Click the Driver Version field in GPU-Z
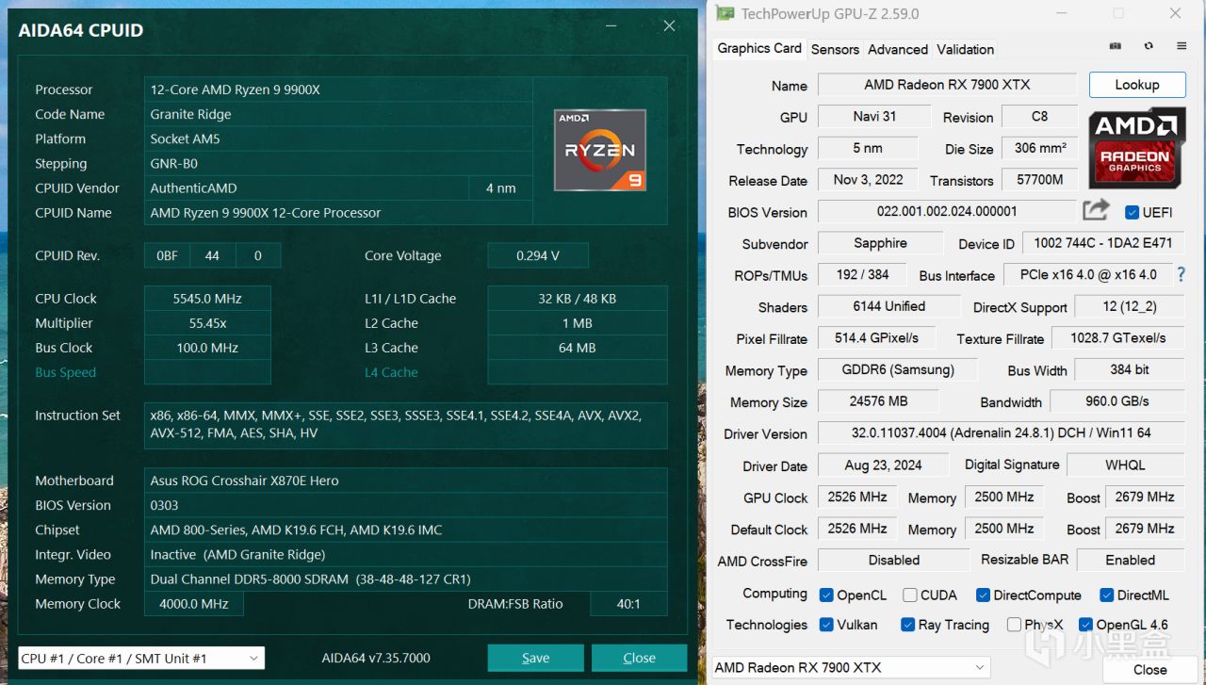 (1001, 433)
